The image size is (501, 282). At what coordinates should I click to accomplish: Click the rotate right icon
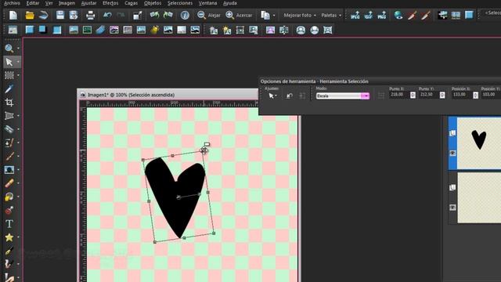pos(168,15)
